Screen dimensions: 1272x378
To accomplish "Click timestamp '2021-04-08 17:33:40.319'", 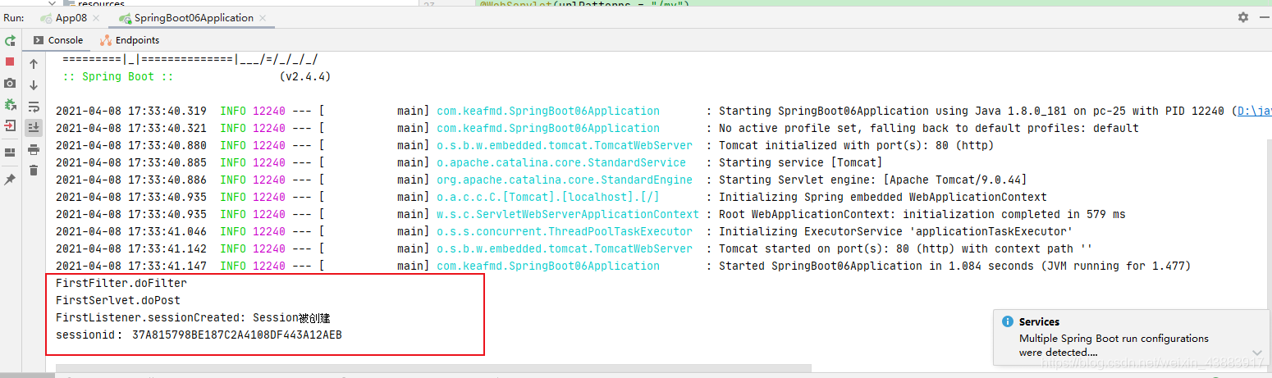I will 131,111.
